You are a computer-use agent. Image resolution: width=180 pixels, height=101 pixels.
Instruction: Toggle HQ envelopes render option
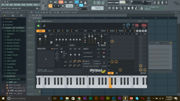pyautogui.click(x=104, y=53)
